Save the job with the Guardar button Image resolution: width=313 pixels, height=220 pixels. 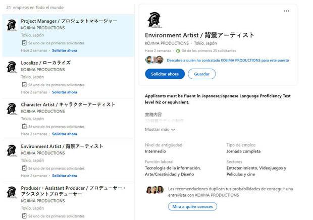202,74
